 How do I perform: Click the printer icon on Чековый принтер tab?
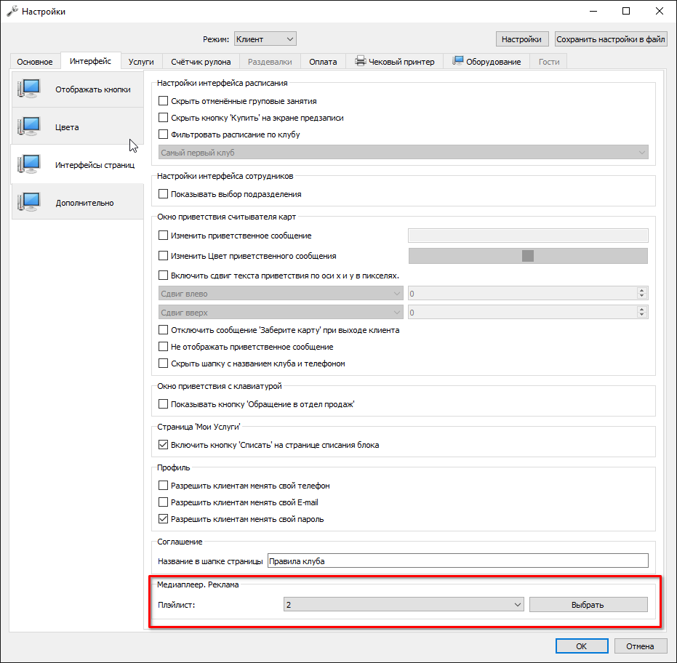click(360, 61)
